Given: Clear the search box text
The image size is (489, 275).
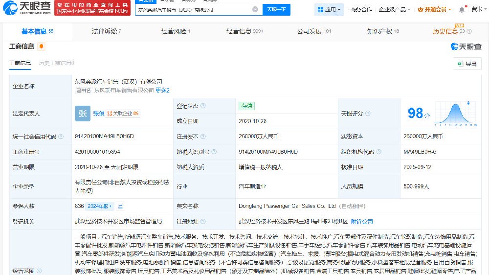Looking at the screenshot, I should 255,9.
